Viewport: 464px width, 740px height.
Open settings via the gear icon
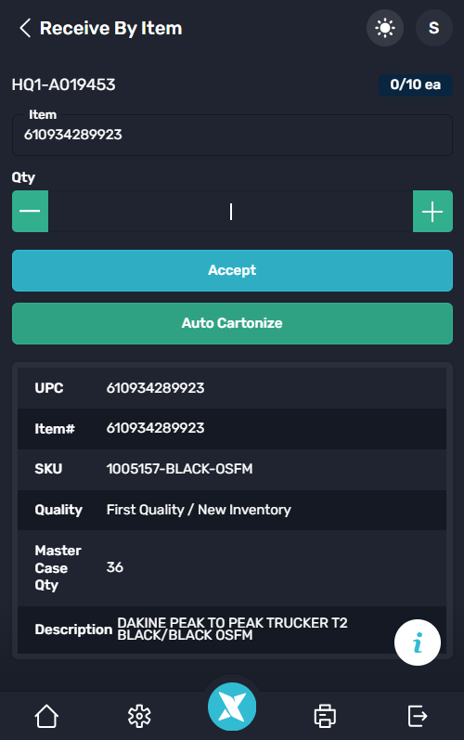pos(139,716)
